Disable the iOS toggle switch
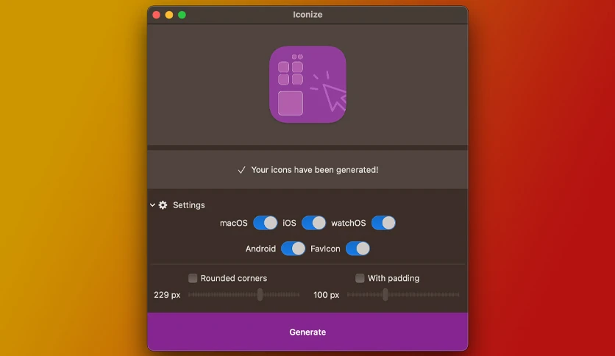615x356 pixels. 313,223
